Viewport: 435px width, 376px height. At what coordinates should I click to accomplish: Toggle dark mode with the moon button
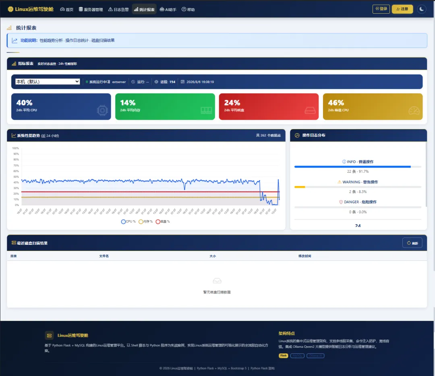point(421,9)
